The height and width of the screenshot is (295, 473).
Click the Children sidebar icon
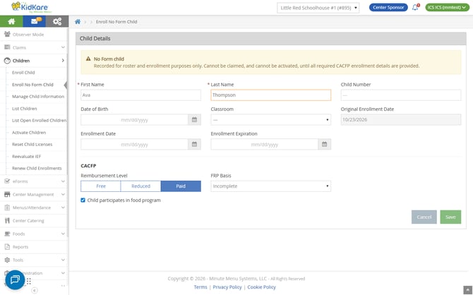click(x=7, y=61)
